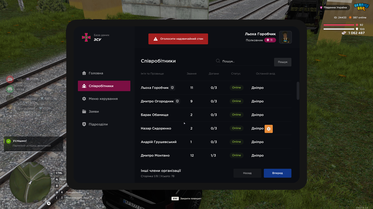Click the shield badge next to Дмитро Огородник

(x=177, y=101)
